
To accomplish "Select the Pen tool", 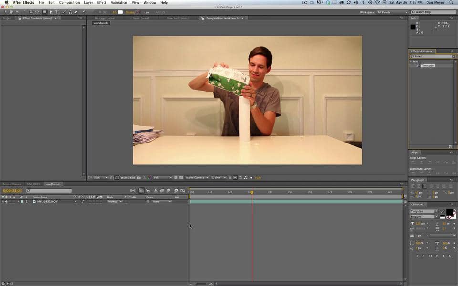I will pyautogui.click(x=51, y=12).
